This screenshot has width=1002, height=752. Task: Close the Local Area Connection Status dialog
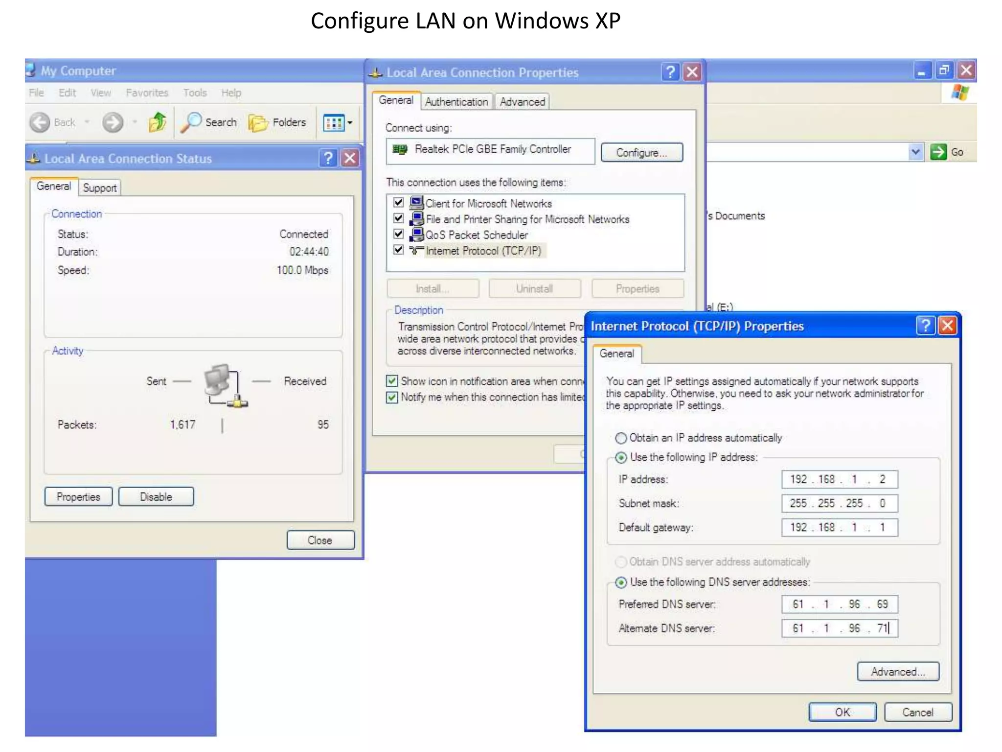coord(350,158)
